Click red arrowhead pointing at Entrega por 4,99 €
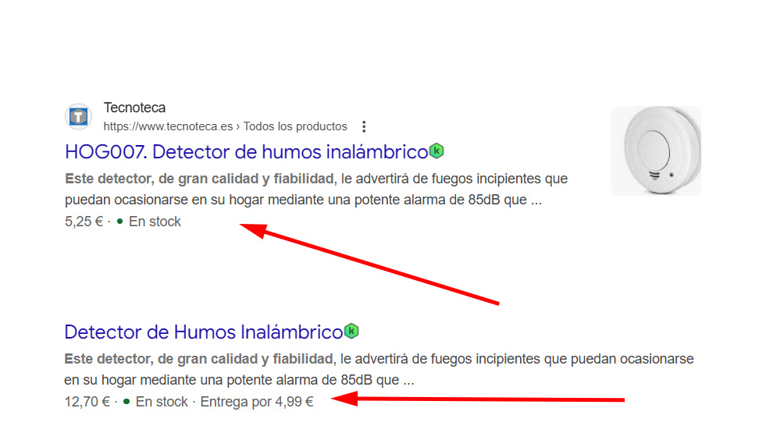 [x=342, y=399]
